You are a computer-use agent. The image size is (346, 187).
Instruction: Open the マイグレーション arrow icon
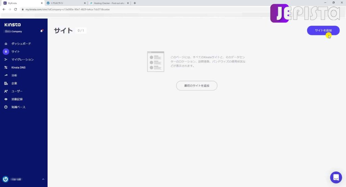click(x=6, y=59)
